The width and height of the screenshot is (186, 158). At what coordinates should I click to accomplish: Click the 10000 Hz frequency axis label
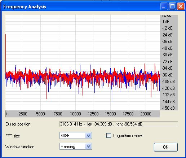pos(75,114)
